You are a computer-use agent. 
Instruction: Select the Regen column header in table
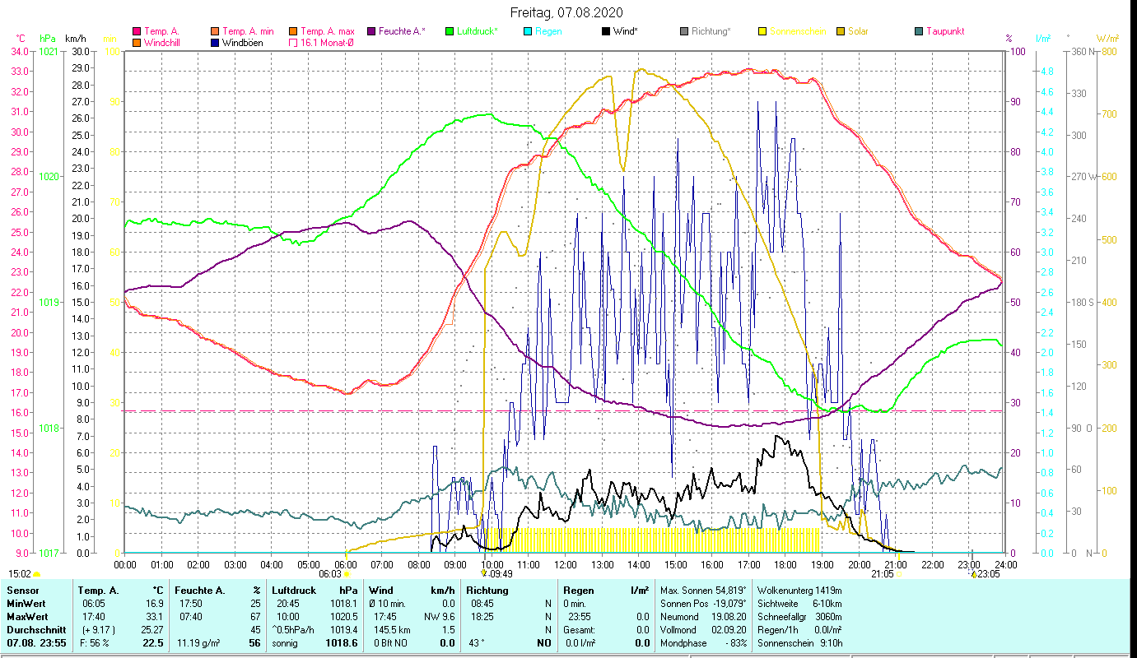tap(577, 590)
